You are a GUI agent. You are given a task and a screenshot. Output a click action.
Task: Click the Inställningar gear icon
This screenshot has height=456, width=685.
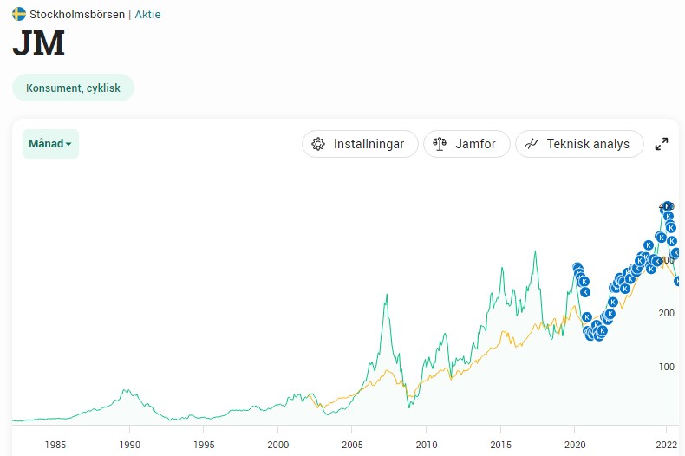pos(318,144)
